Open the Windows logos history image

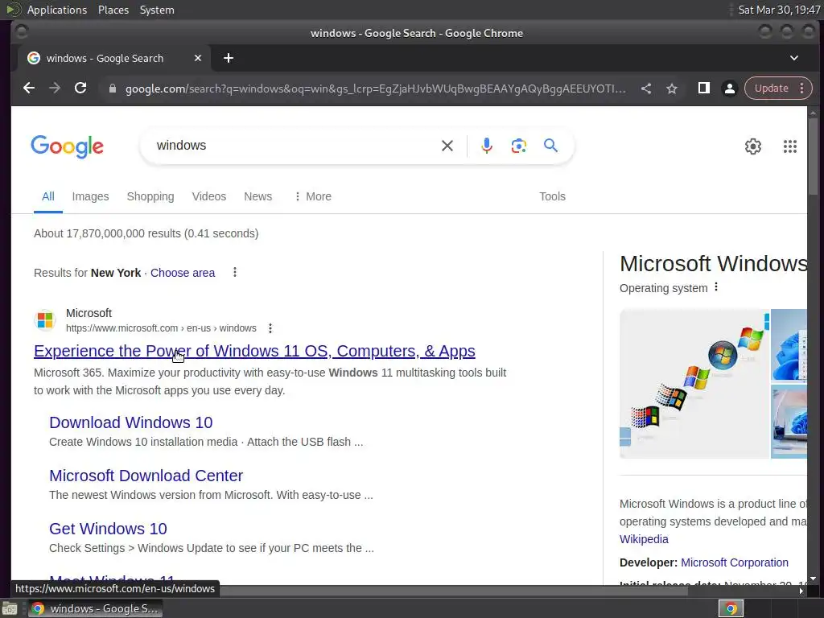click(x=694, y=384)
